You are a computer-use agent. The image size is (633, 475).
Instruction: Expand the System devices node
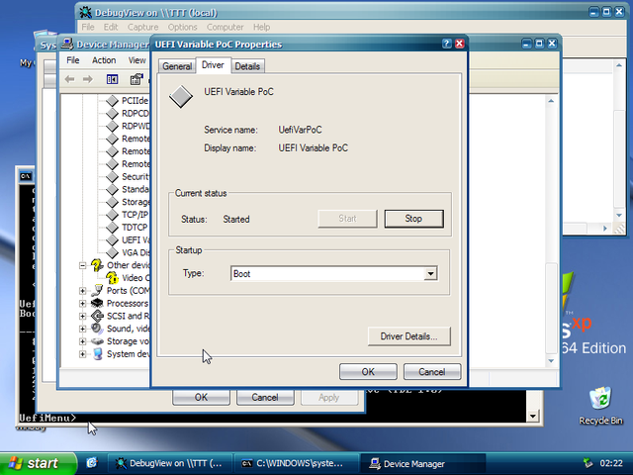82,354
